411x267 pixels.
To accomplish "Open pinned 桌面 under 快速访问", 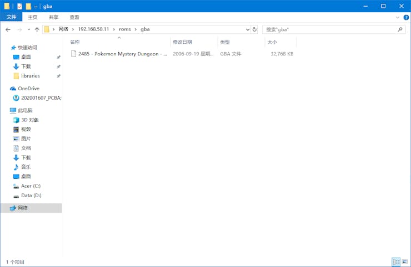I will pos(26,57).
